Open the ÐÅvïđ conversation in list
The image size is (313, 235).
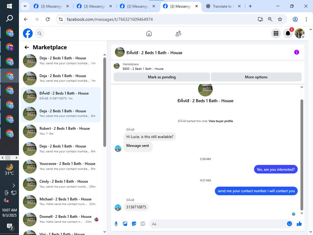click(61, 96)
